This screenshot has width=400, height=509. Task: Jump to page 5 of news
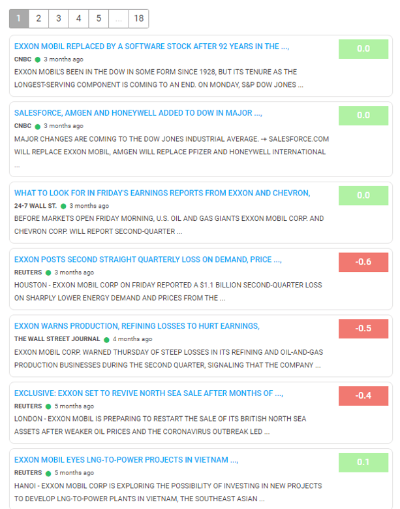[x=99, y=18]
